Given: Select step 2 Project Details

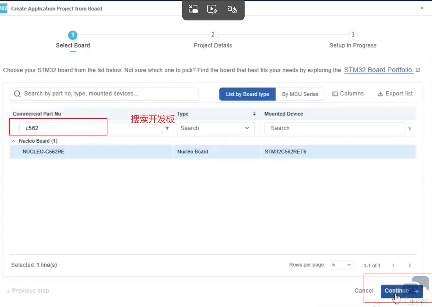Looking at the screenshot, I should click(x=213, y=40).
